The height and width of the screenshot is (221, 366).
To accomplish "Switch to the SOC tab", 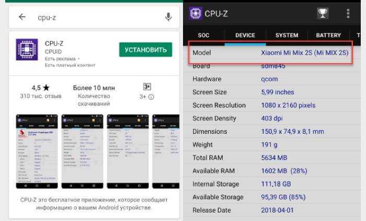I will tap(203, 35).
